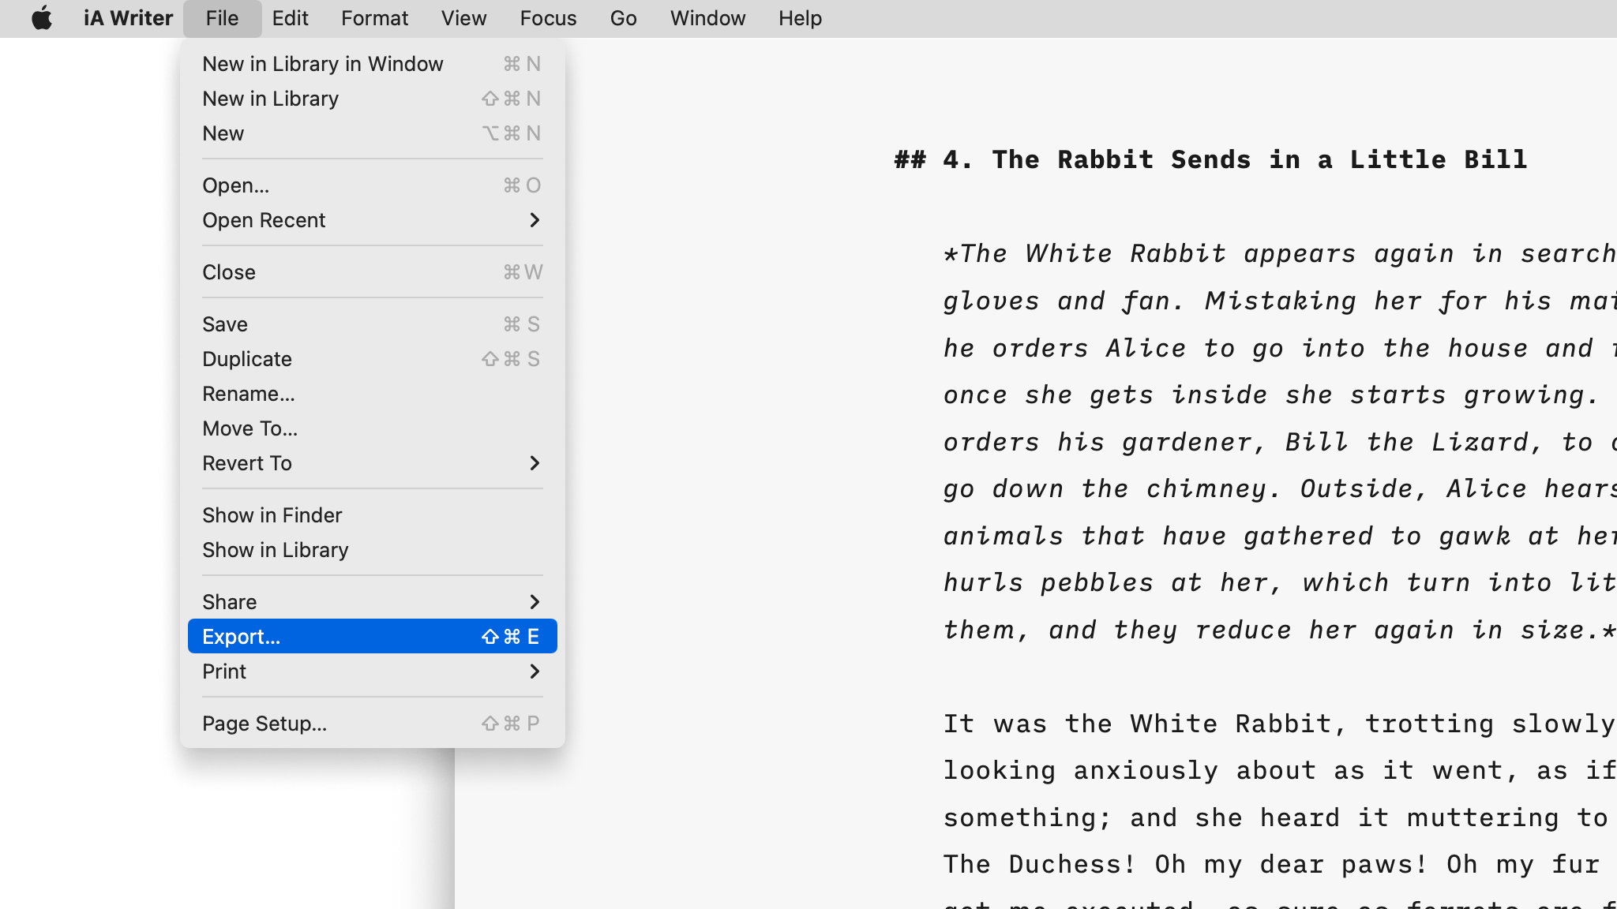Click Move To… menu item

pos(249,428)
